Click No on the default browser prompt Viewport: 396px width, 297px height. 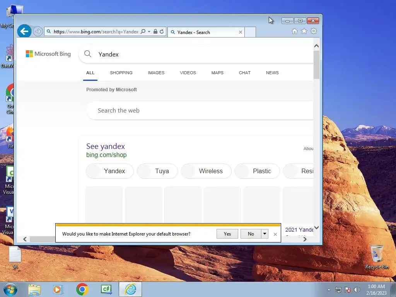tap(251, 234)
